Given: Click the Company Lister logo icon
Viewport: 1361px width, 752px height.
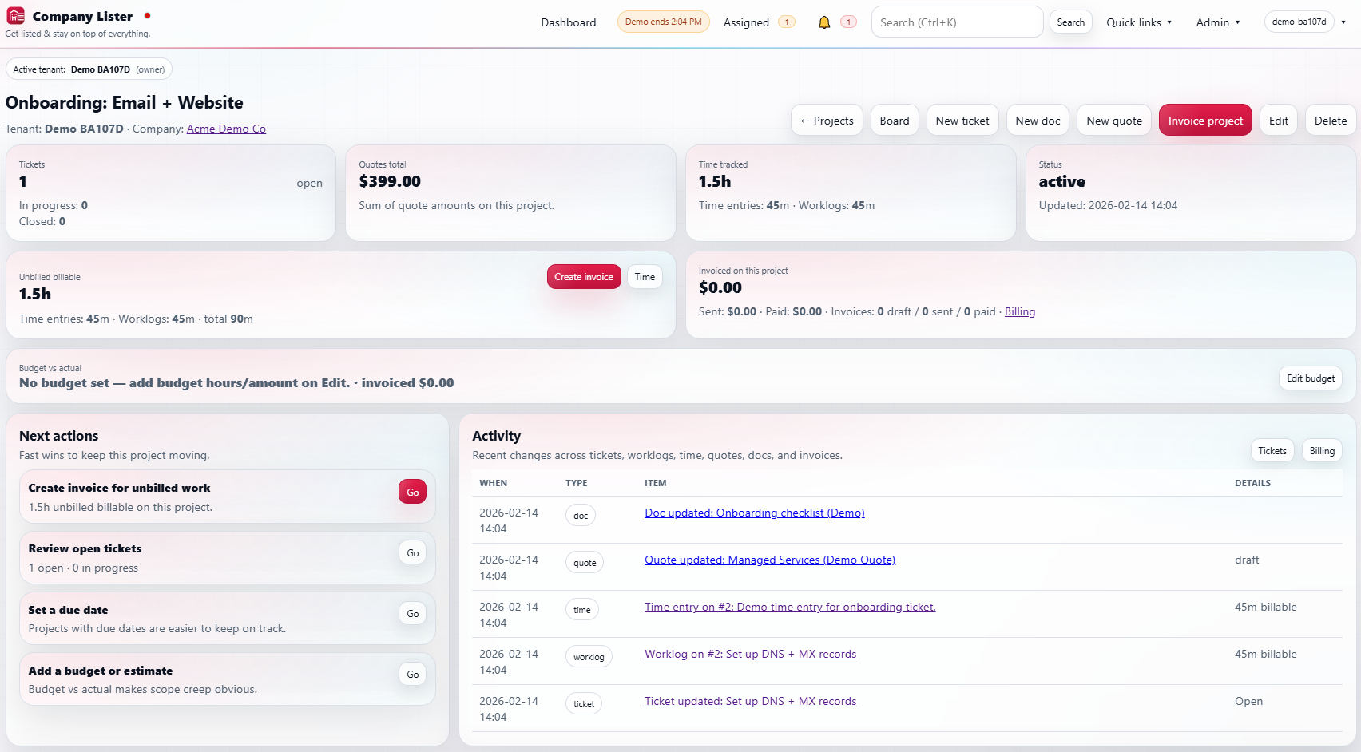Looking at the screenshot, I should 15,15.
